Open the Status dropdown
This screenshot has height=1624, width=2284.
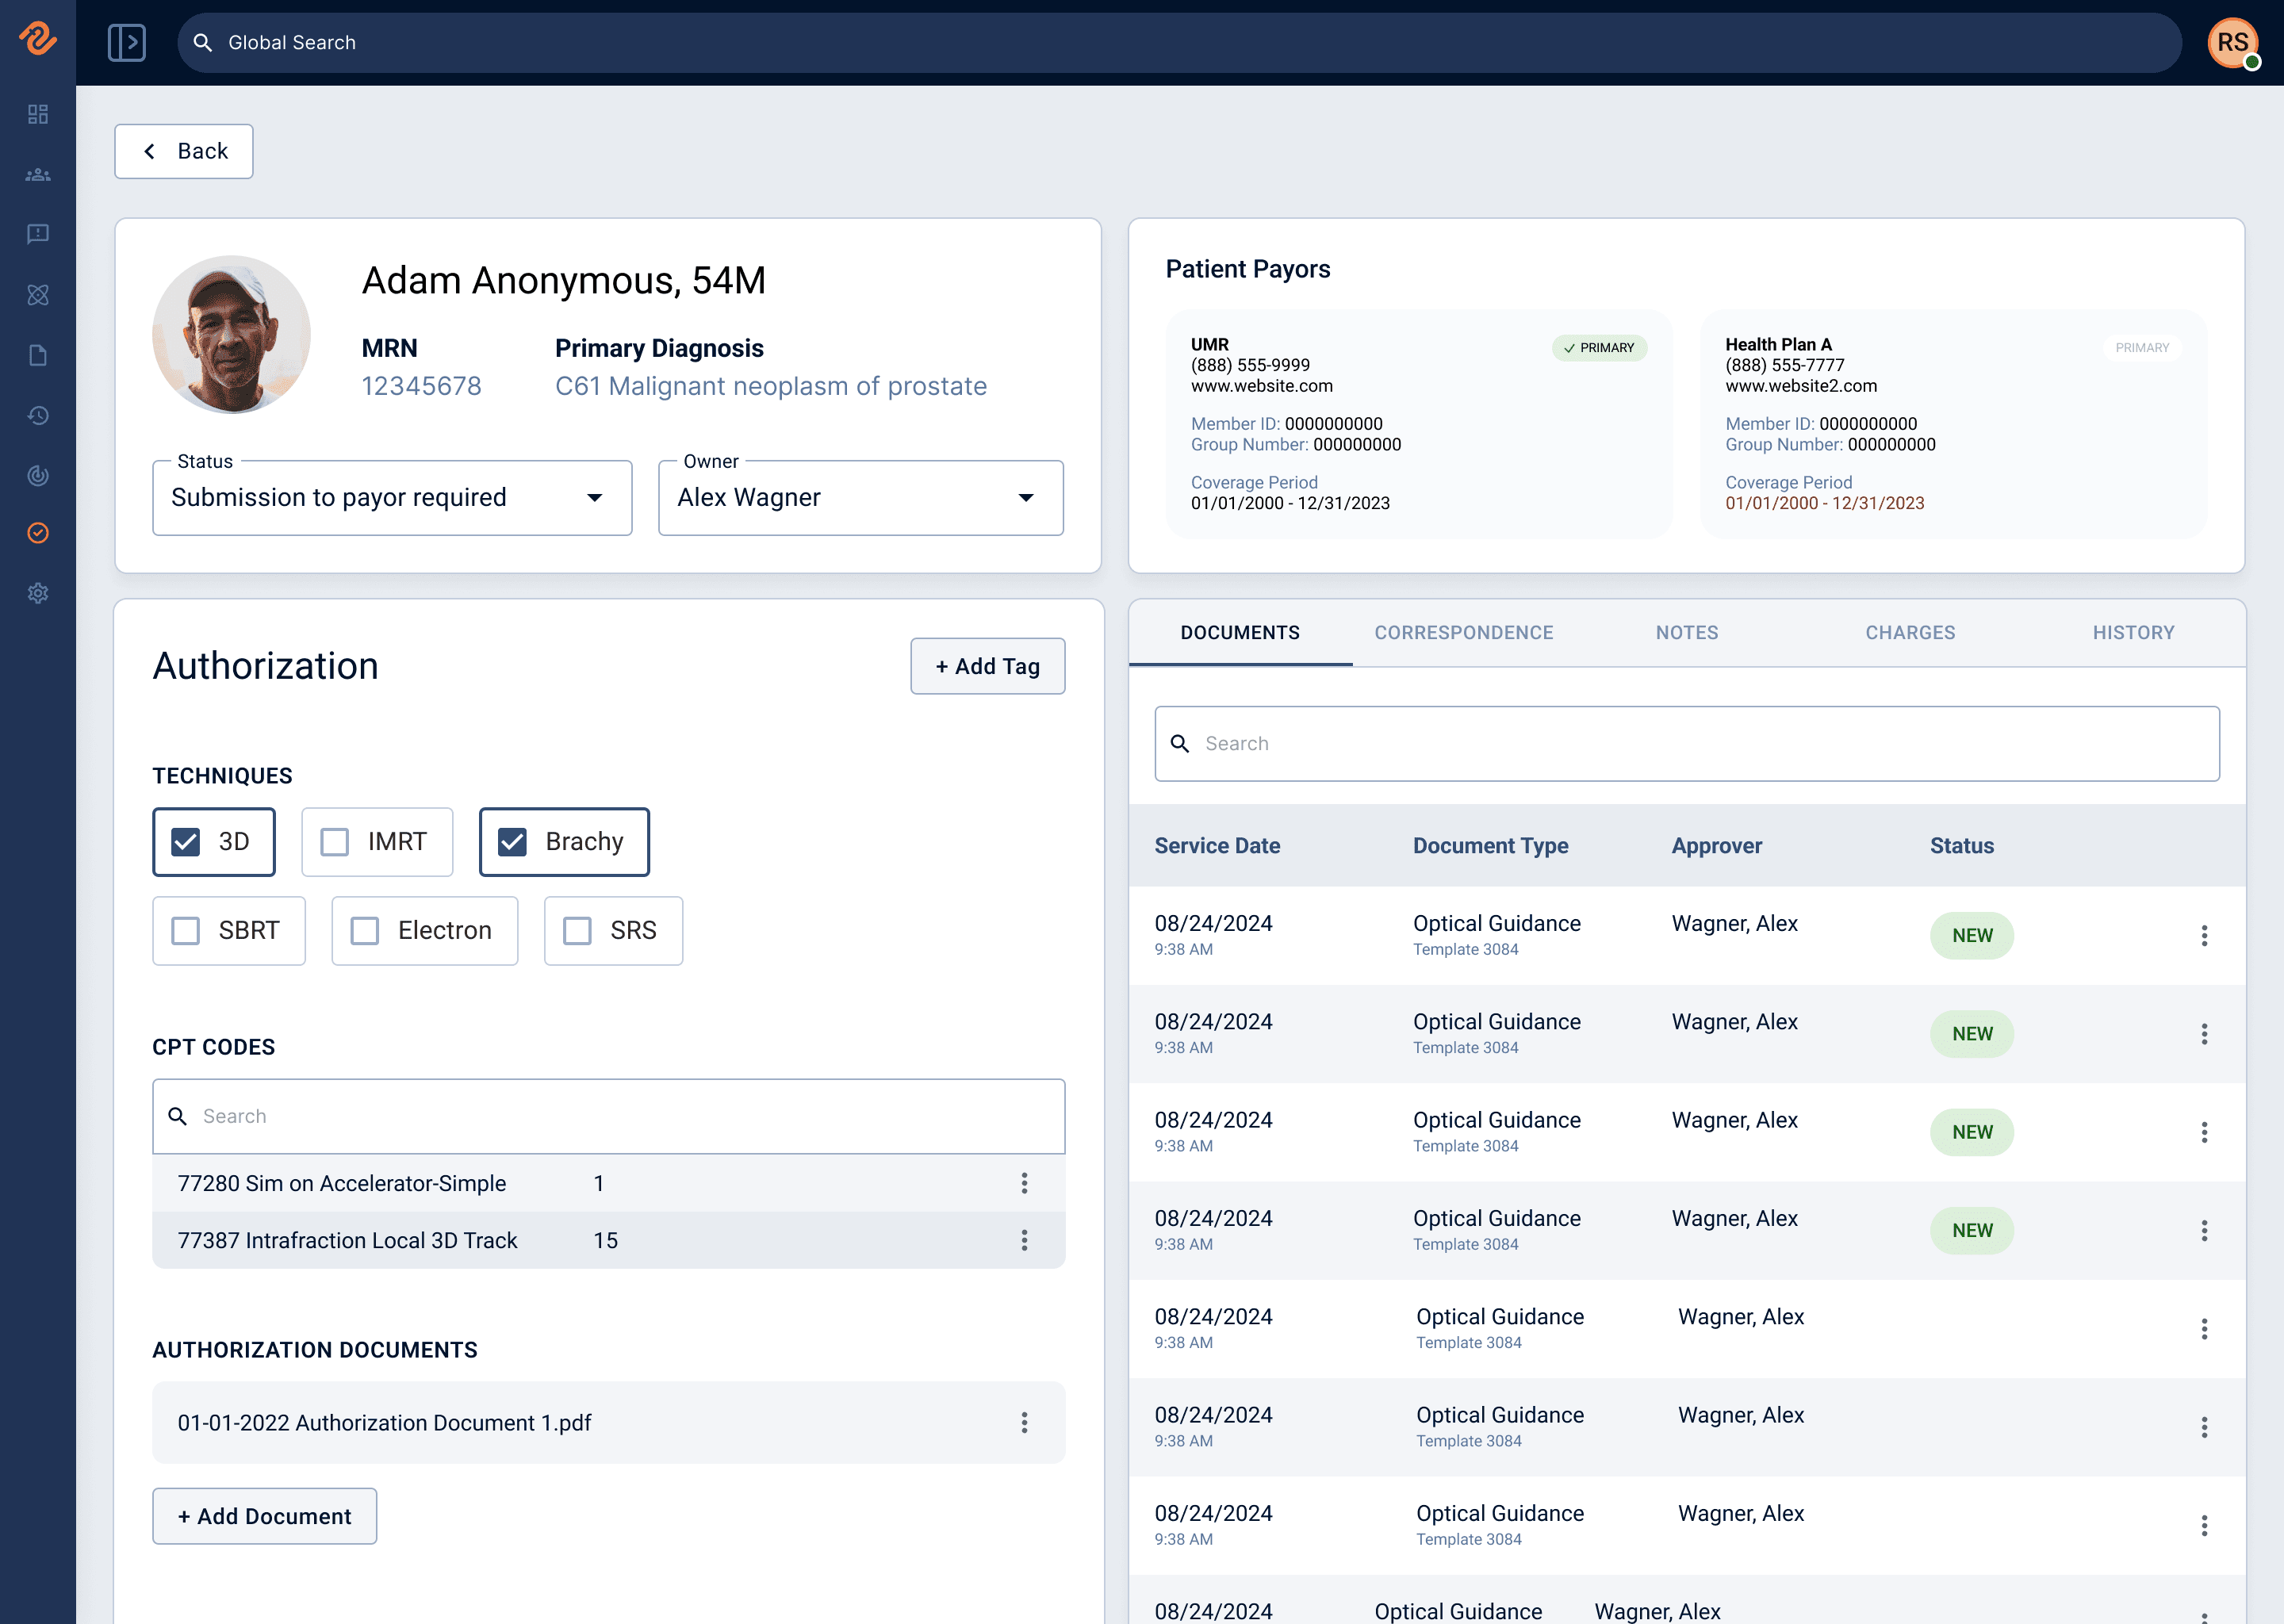[392, 498]
